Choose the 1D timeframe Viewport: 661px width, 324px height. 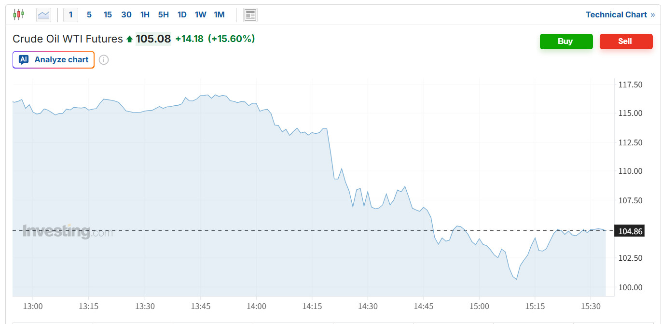(x=182, y=15)
